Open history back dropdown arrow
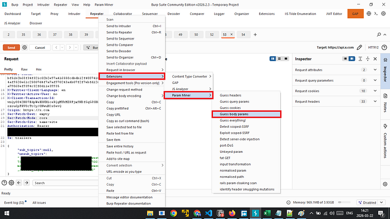390x219 pixels. (62, 47)
